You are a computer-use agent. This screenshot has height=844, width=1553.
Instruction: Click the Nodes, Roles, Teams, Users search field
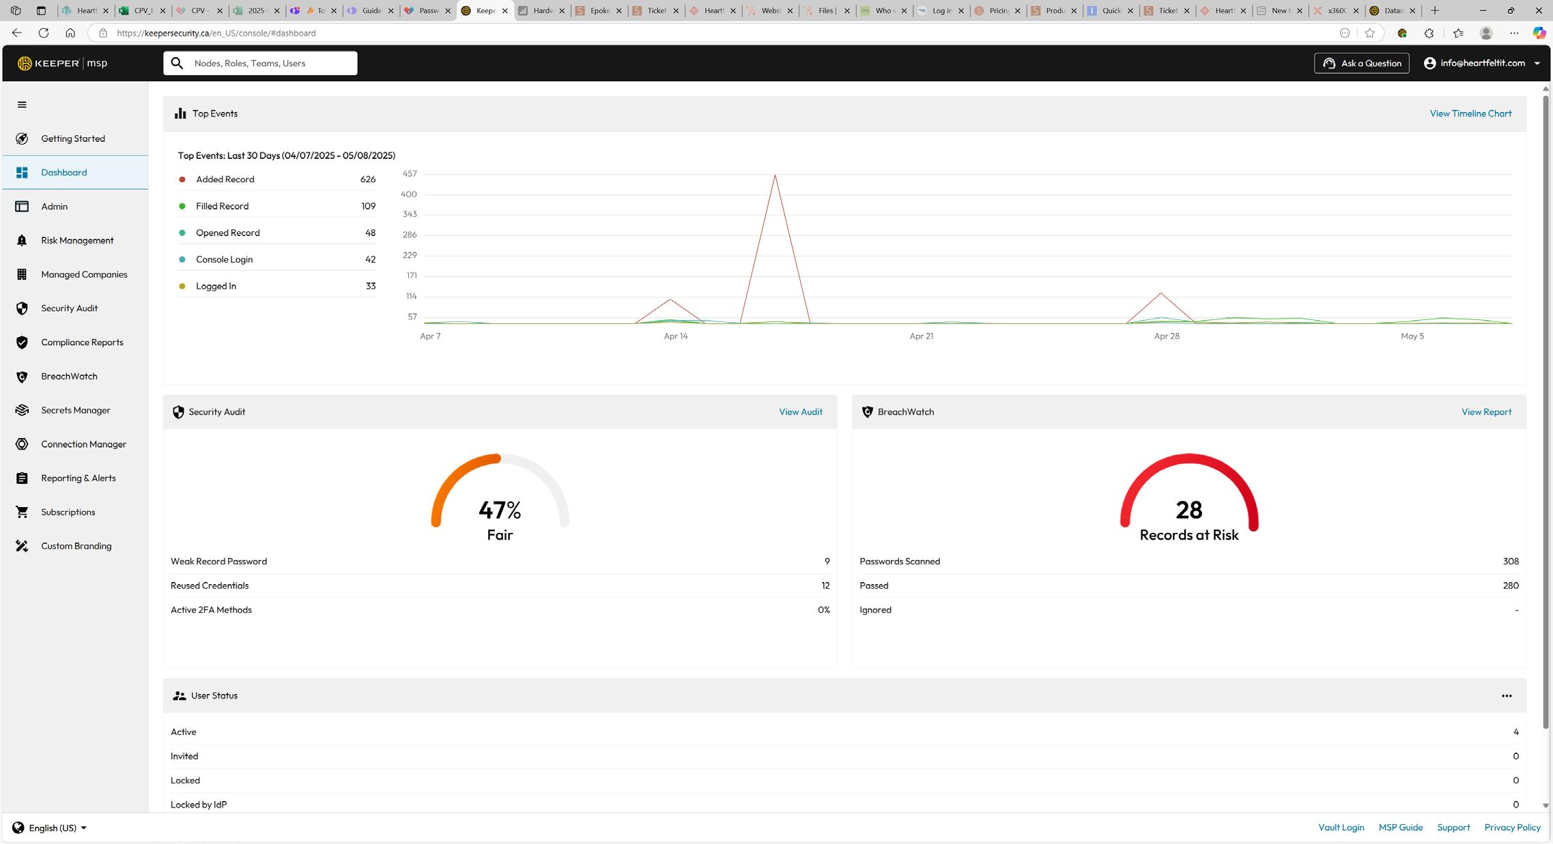[x=270, y=63]
